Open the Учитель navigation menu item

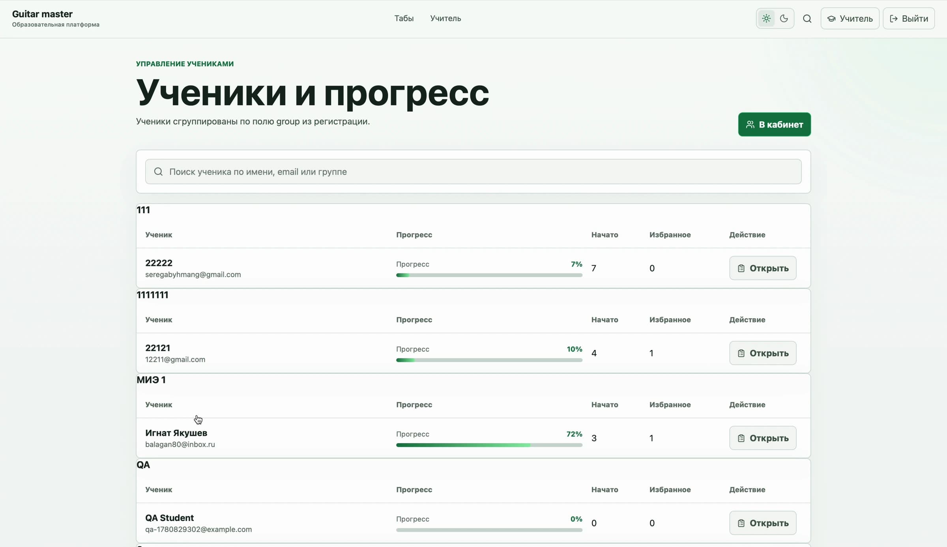(445, 19)
